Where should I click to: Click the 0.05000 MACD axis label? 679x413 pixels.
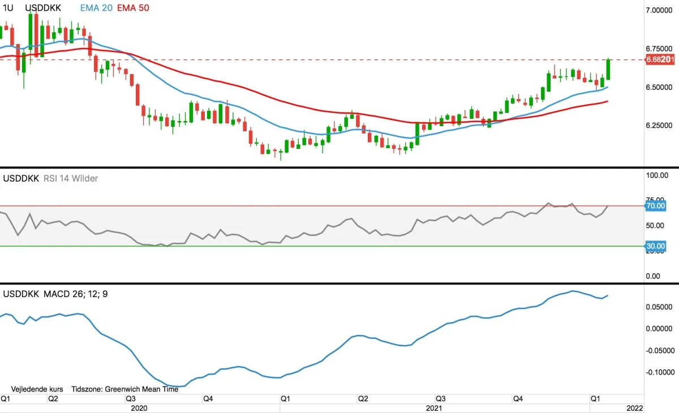pyautogui.click(x=660, y=306)
